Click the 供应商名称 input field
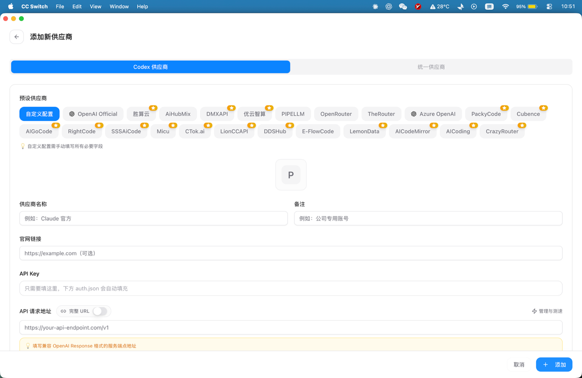The width and height of the screenshot is (582, 378). pos(153,219)
